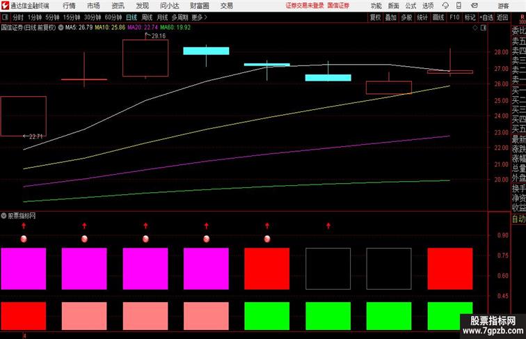
Task: Click 证券交易未登录 login link
Action: point(305,6)
